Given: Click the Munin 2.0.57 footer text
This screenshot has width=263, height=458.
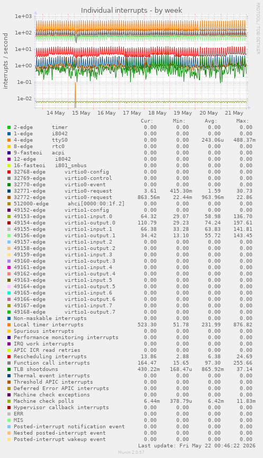Looking at the screenshot, I should 131,452.
